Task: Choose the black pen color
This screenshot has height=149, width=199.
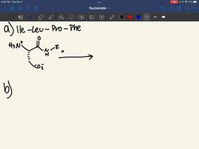Action: 122,17
